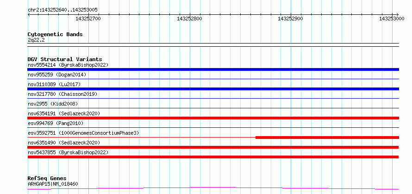Viewport: 412px width, 194px height.
Task: Open variant nsv2955 (Kidd2008) label
Action: click(53, 104)
